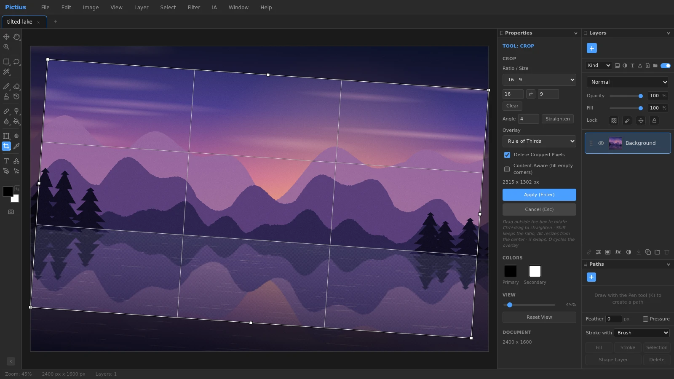This screenshot has height=379, width=674.
Task: Select the Eyedropper tool
Action: pos(16,146)
